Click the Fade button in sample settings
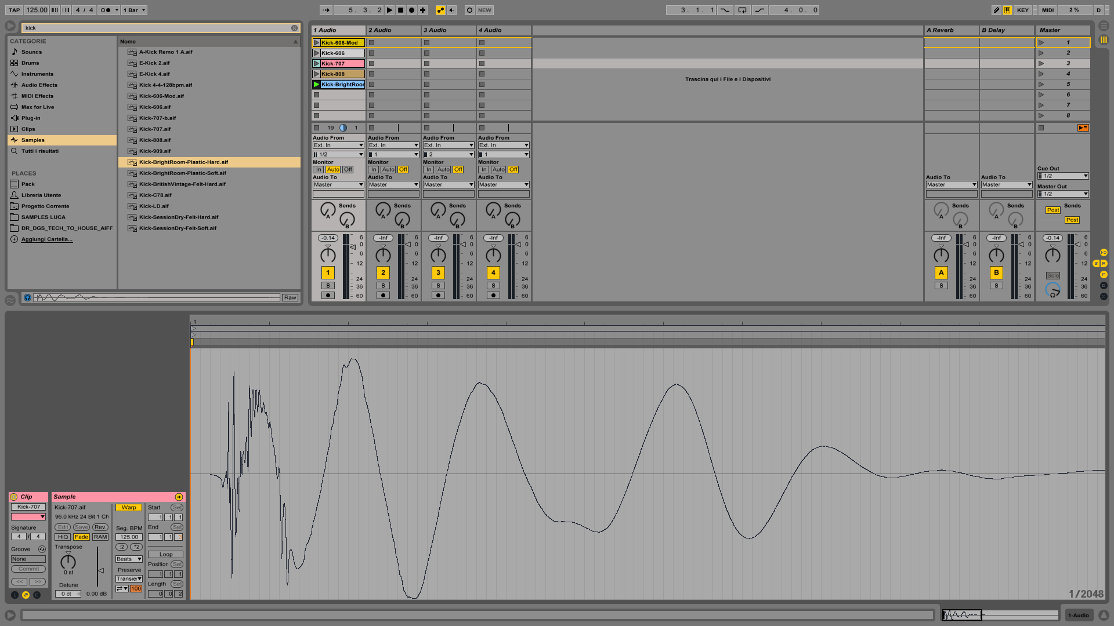 click(x=81, y=537)
